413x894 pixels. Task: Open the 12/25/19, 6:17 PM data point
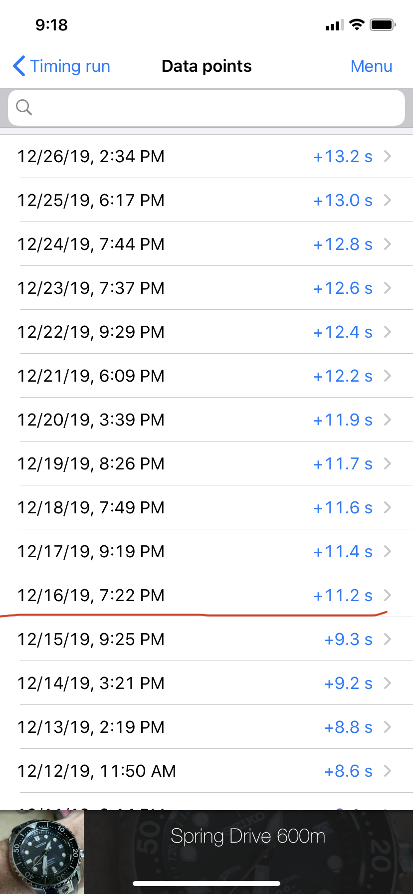pyautogui.click(x=206, y=200)
